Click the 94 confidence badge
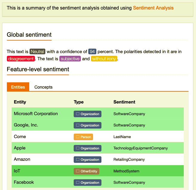This screenshot has width=196, height=190. [92, 52]
